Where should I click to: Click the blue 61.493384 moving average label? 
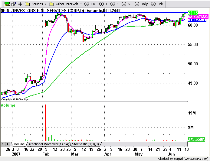click(197, 20)
